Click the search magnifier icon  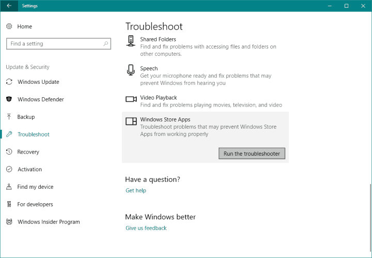[106, 43]
